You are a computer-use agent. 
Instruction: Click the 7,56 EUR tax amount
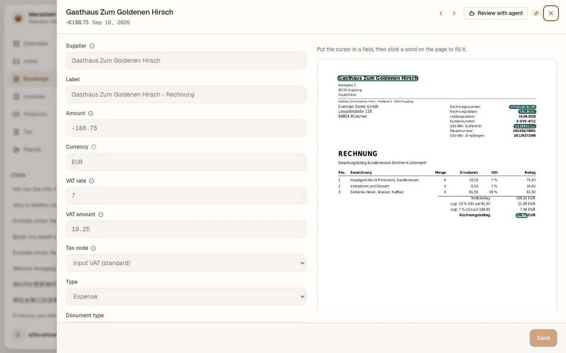coord(527,210)
